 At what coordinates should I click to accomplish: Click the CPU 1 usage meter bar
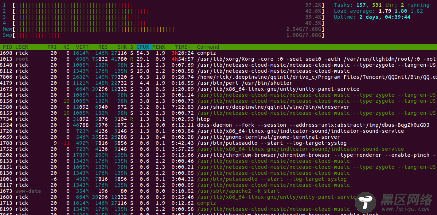[168, 5]
